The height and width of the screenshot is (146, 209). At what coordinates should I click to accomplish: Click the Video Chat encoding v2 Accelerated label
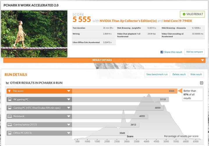[x=173, y=35]
